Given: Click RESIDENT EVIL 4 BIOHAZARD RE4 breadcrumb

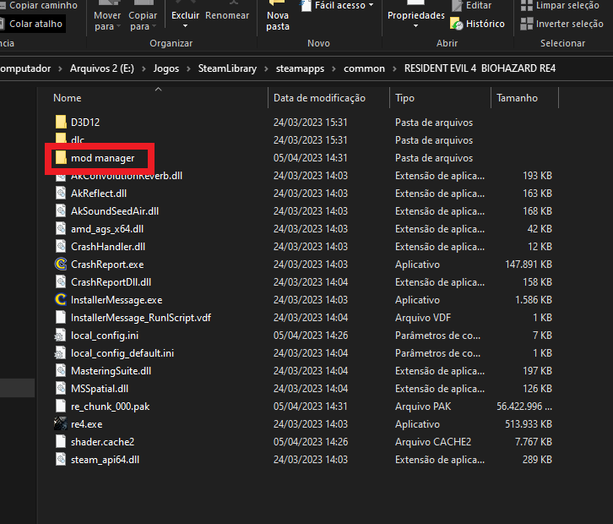Looking at the screenshot, I should (480, 68).
